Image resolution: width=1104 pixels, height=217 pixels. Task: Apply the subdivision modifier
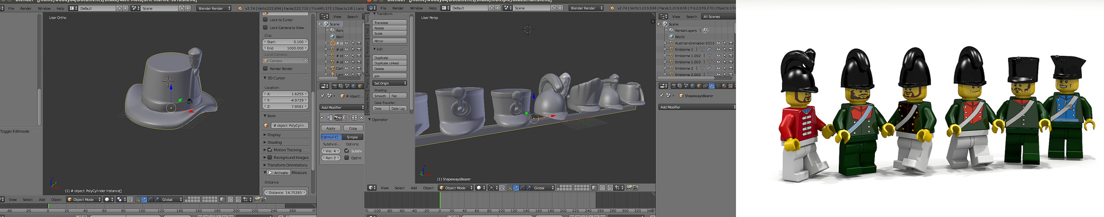pyautogui.click(x=330, y=128)
